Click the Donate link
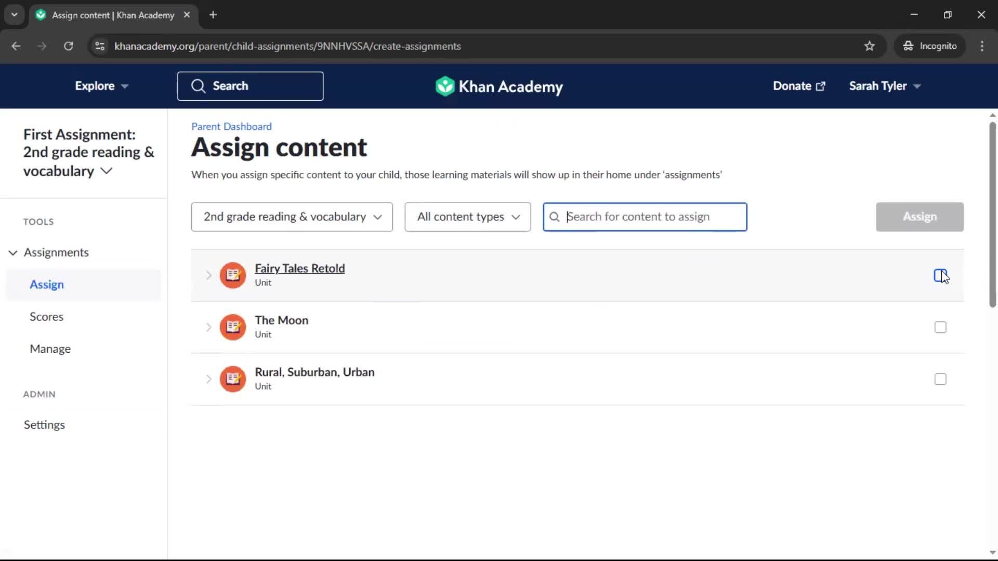998x561 pixels. (799, 86)
